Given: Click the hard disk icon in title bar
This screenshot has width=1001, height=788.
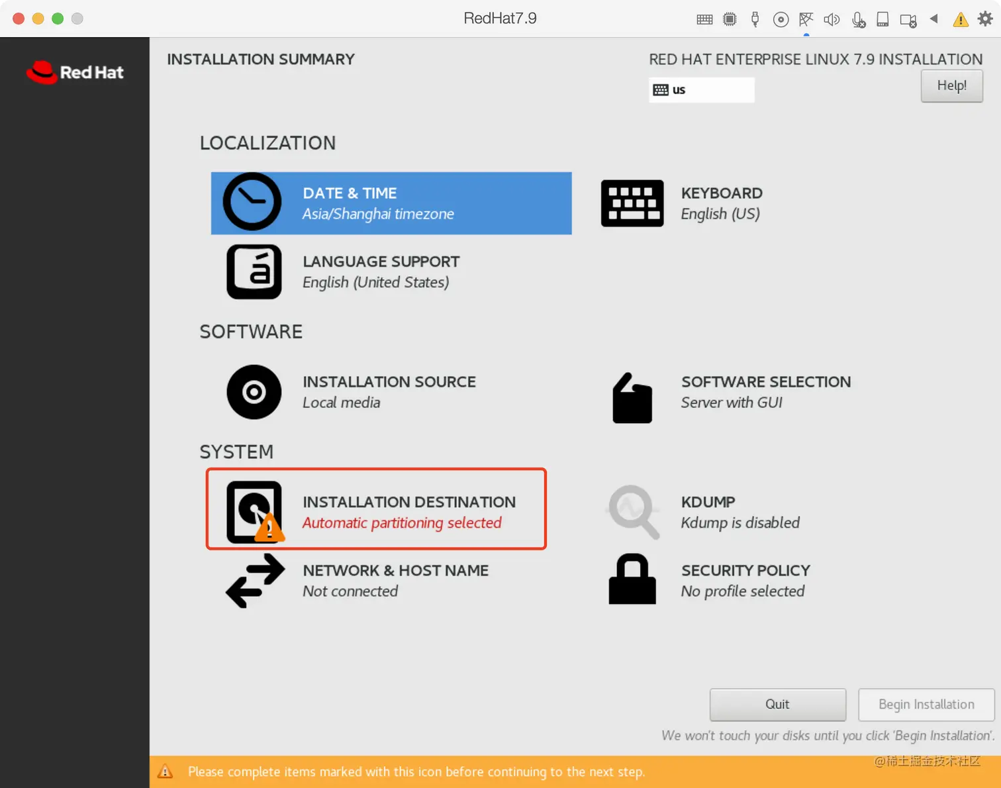Looking at the screenshot, I should (882, 19).
